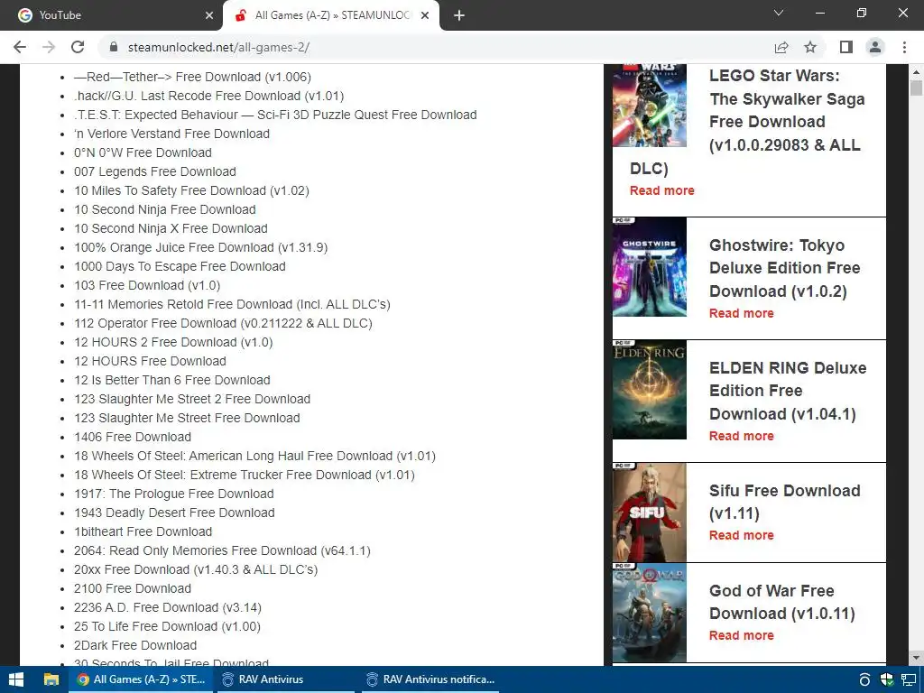Open ELDEN RING Deluxe Edition title link
The image size is (924, 693).
click(x=787, y=391)
